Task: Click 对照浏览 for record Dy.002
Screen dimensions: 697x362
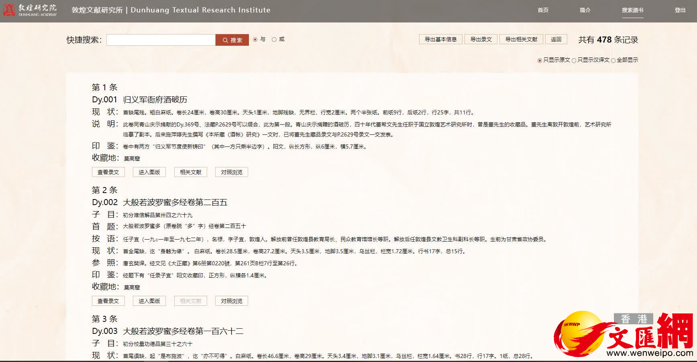Action: pos(232,301)
